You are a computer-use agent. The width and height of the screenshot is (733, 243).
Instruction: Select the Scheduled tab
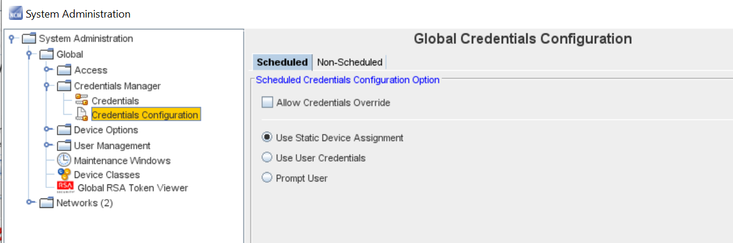[x=282, y=62]
